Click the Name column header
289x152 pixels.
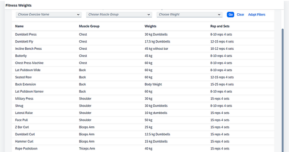click(20, 26)
